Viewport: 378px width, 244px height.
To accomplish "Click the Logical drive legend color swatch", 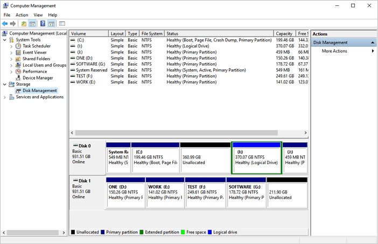I will pos(210,232).
